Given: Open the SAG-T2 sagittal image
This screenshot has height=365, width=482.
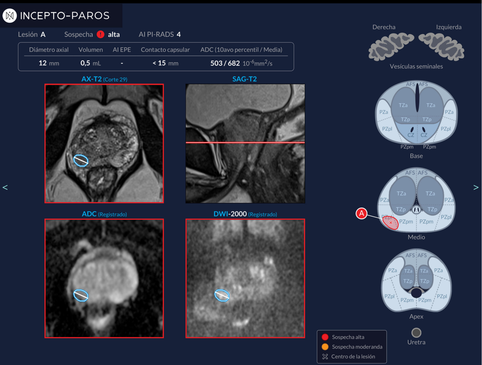Looking at the screenshot, I should click(x=245, y=143).
